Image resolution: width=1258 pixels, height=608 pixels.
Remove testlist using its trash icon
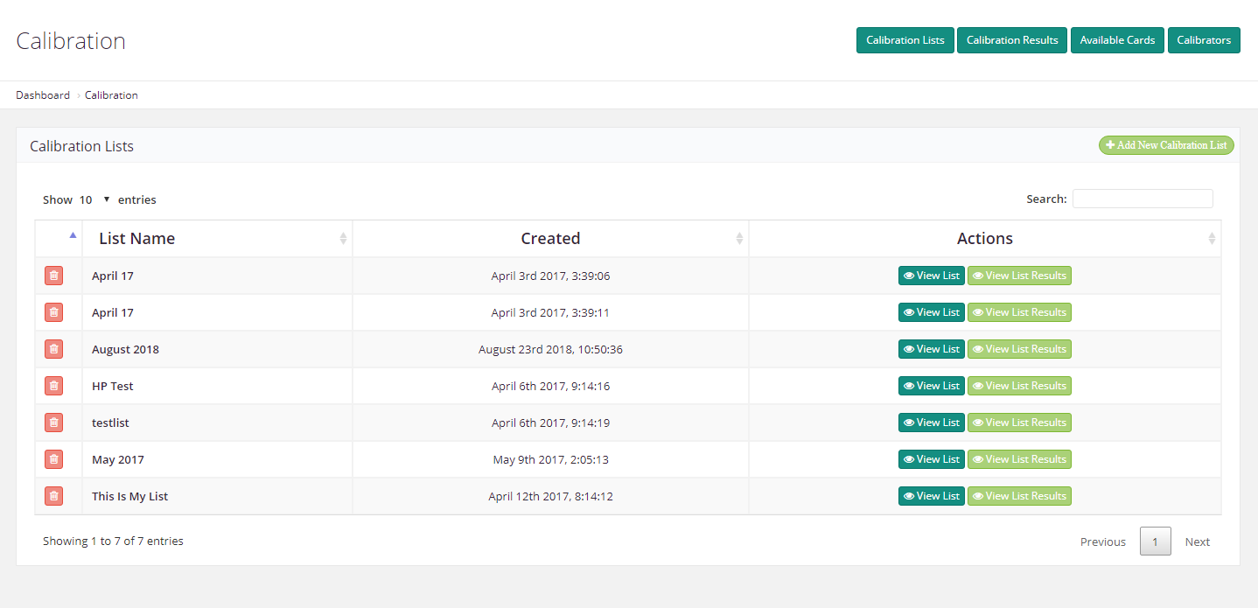coord(53,423)
